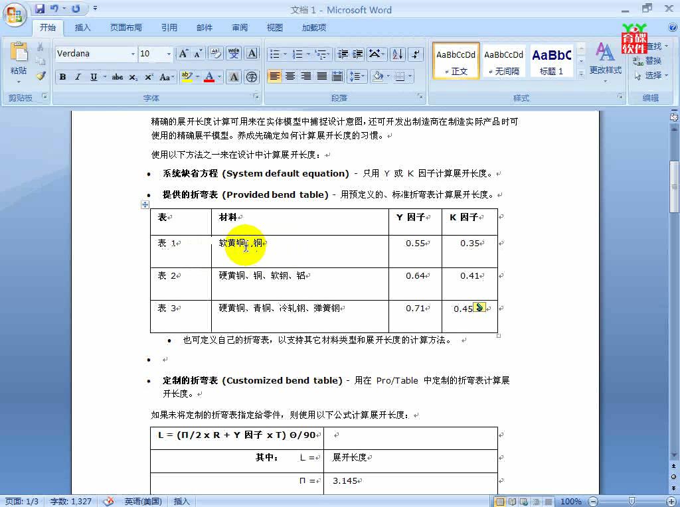Viewport: 680px width, 507px height.
Task: Grow the font size
Action: click(183, 54)
